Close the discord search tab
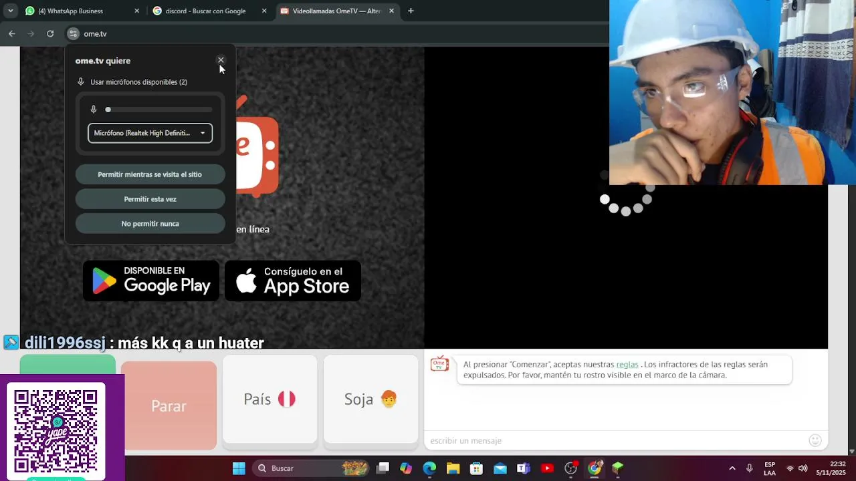Viewport: 856px width, 481px height. click(264, 11)
